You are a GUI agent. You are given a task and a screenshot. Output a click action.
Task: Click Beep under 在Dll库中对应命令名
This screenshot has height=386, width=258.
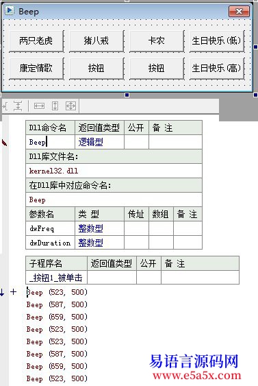coord(114,200)
